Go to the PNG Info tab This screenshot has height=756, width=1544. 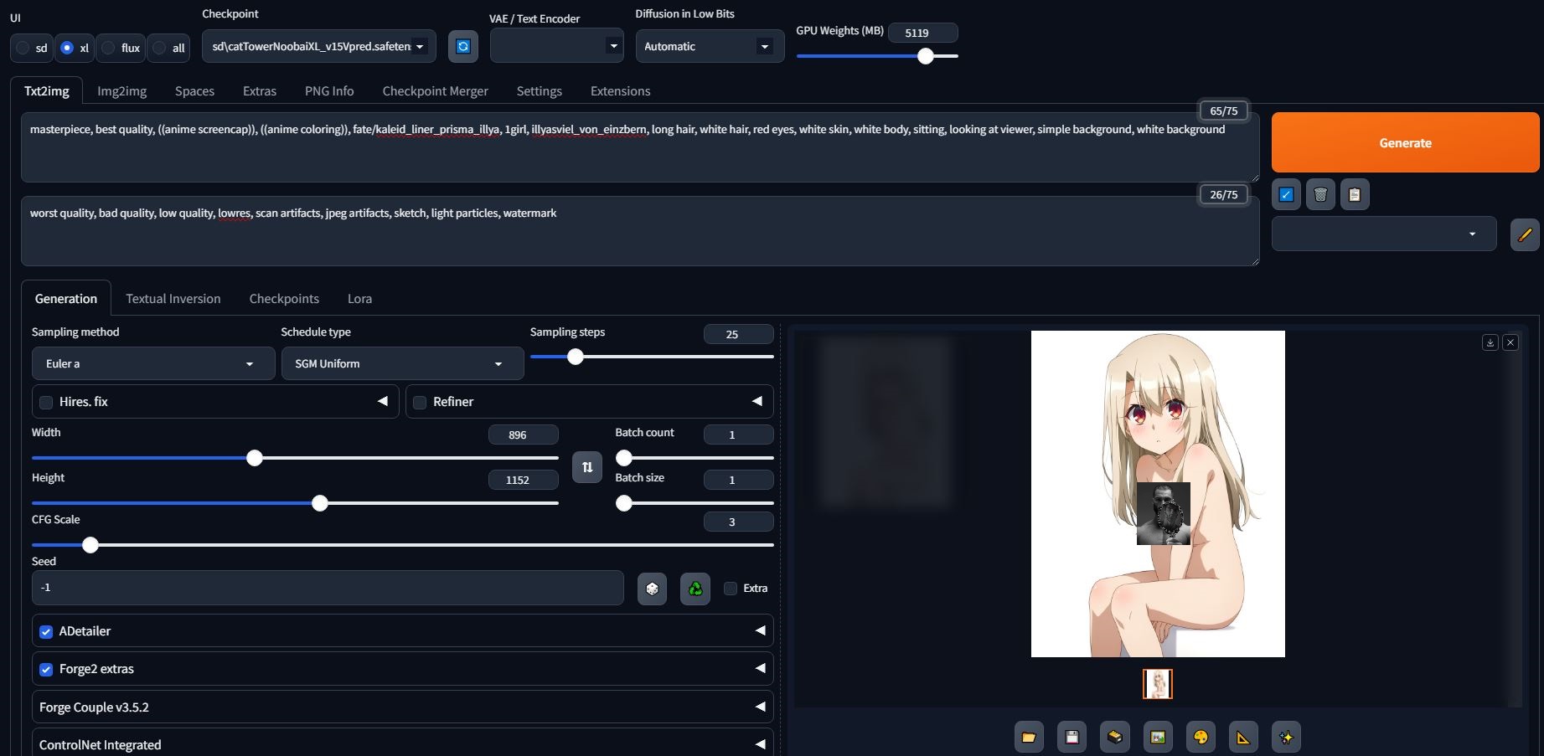(x=329, y=91)
